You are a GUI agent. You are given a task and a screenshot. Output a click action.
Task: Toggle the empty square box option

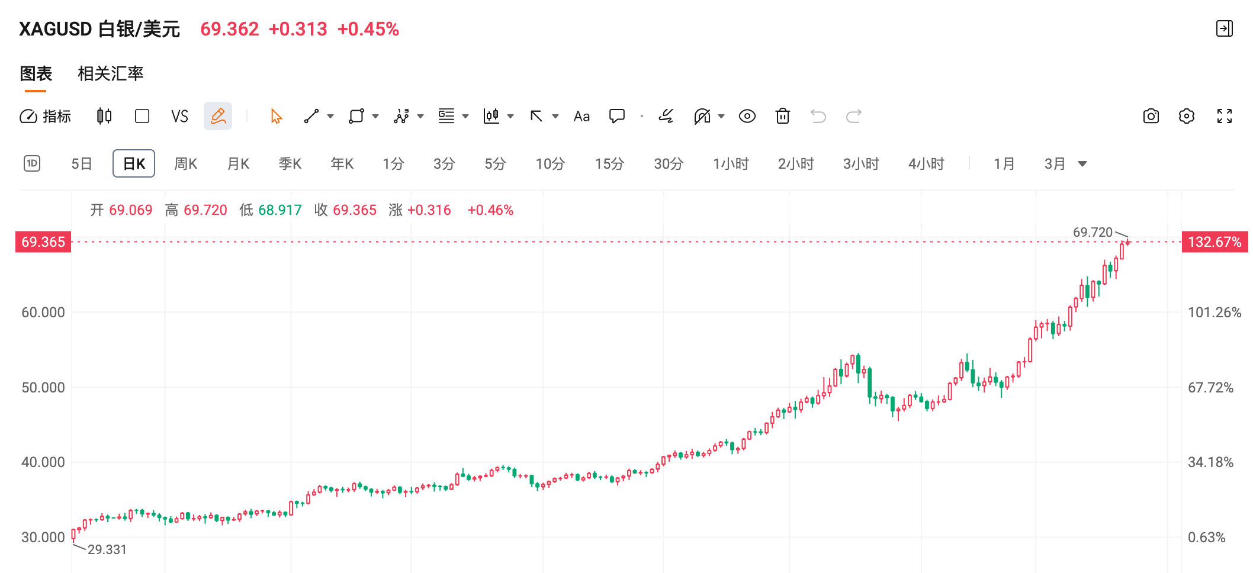142,116
